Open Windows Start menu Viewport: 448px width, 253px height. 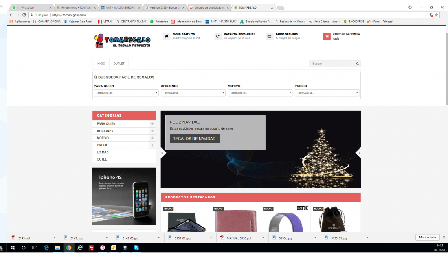[13, 248]
